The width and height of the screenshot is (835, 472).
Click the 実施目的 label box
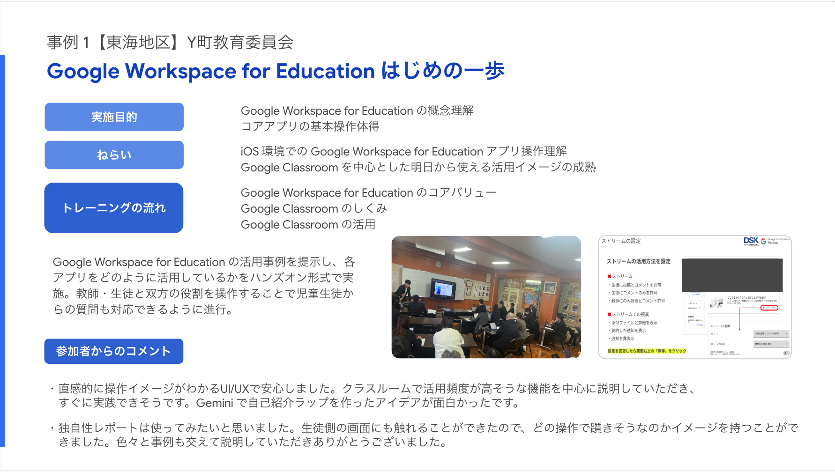[x=114, y=117]
